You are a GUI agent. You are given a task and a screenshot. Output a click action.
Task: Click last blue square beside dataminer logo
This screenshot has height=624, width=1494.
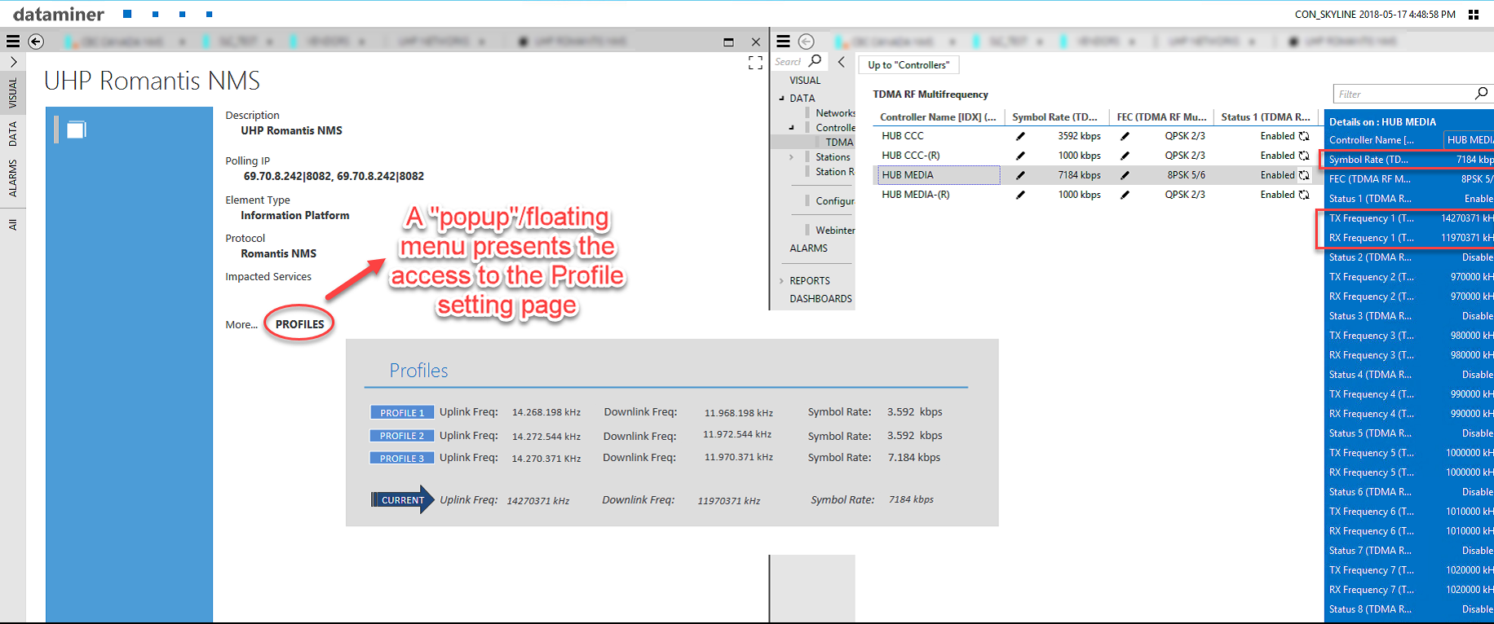[x=210, y=14]
